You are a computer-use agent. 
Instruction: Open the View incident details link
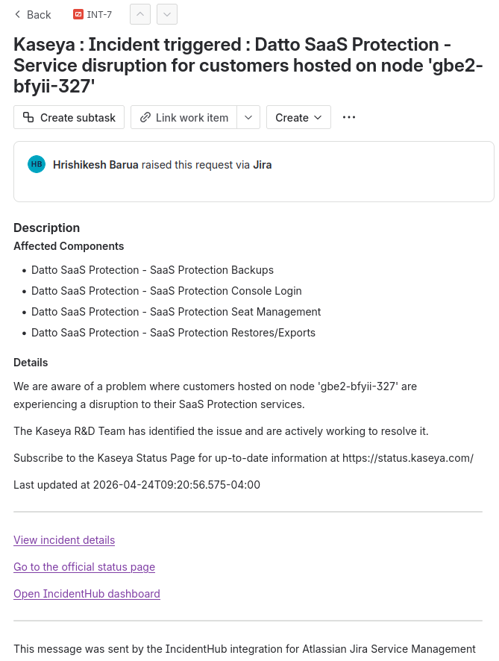[x=64, y=540]
